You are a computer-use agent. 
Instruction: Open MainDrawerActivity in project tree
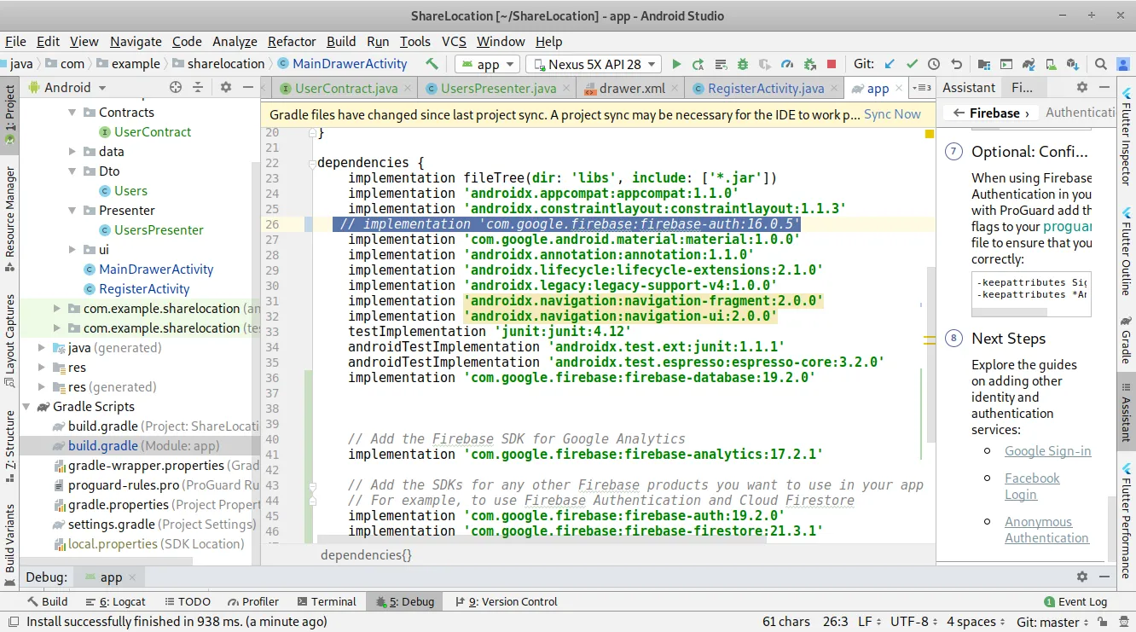(156, 270)
